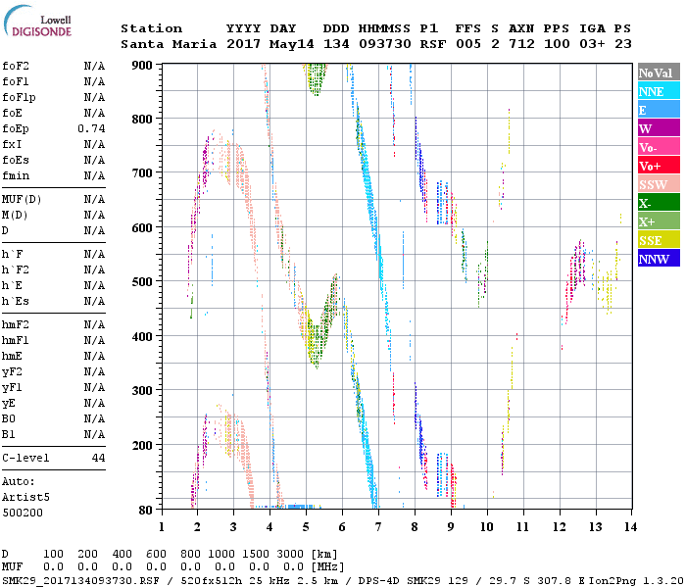Click the day-of-year value 134
The height and width of the screenshot is (588, 686).
pos(336,44)
